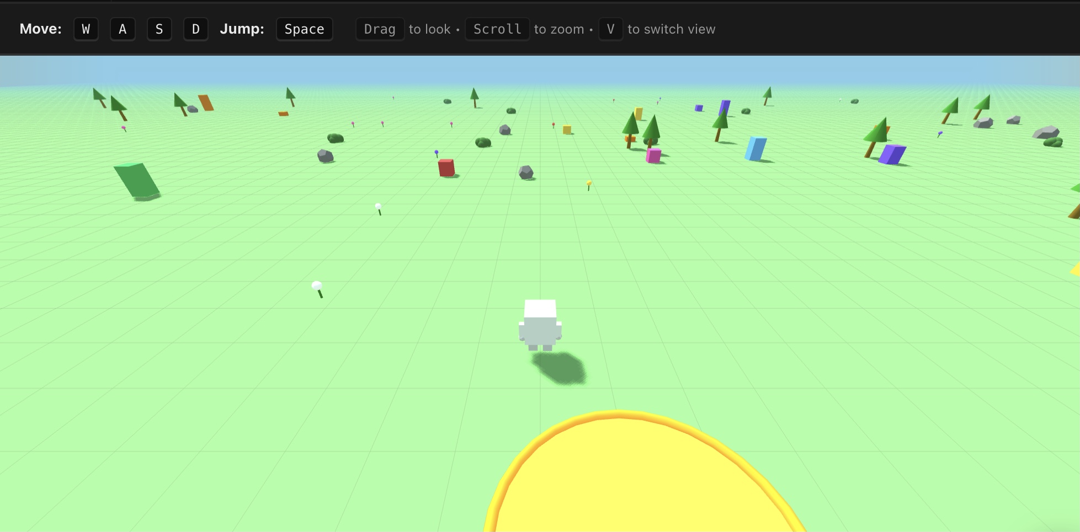Click the 'to switch view' text

pos(671,29)
